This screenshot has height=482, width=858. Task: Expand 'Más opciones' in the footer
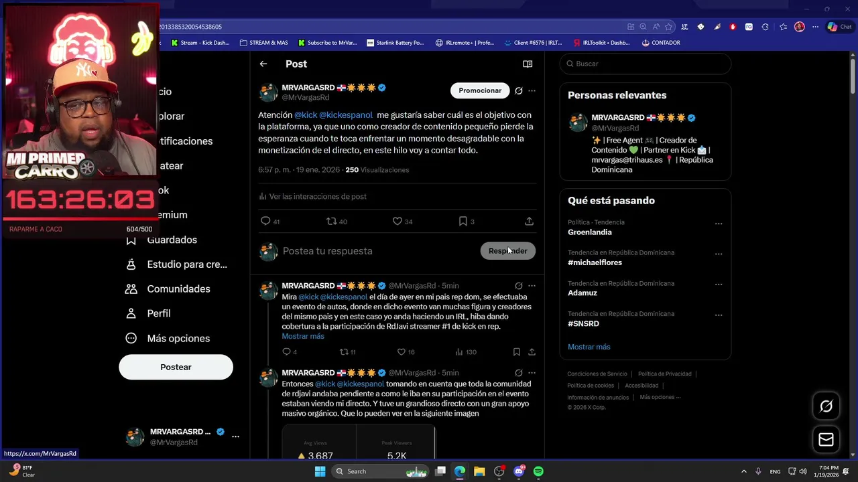click(x=660, y=397)
